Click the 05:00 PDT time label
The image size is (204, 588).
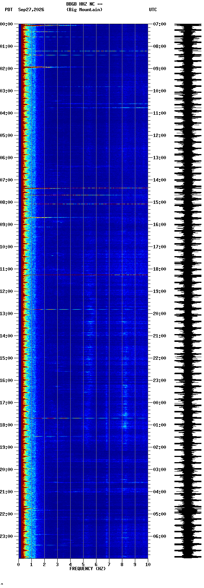click(7, 135)
